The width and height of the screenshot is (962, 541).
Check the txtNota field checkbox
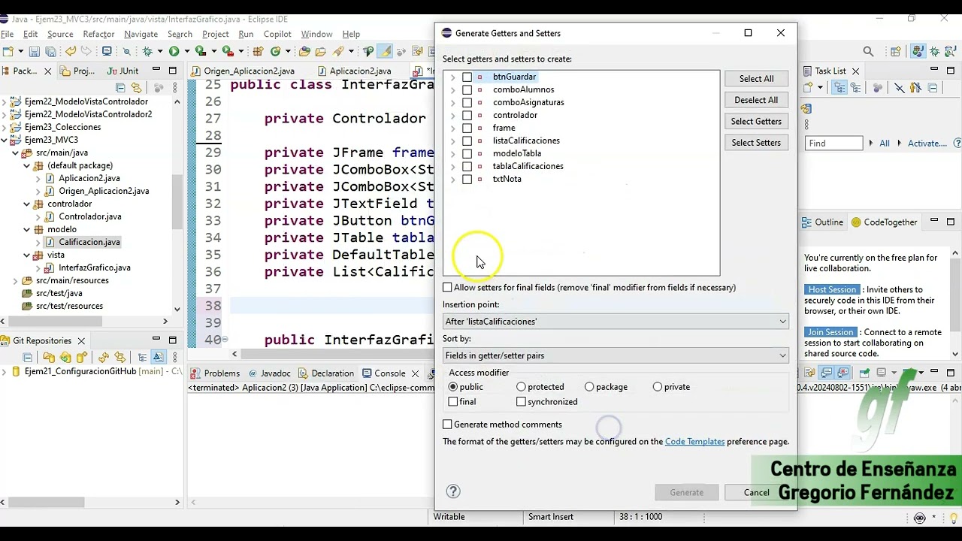click(x=467, y=179)
